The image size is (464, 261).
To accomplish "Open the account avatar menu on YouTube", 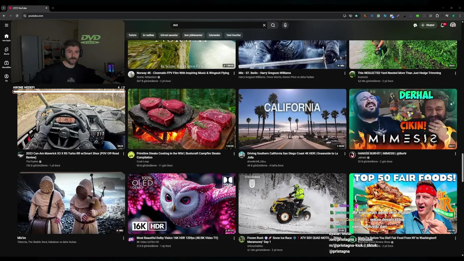I will tap(453, 25).
